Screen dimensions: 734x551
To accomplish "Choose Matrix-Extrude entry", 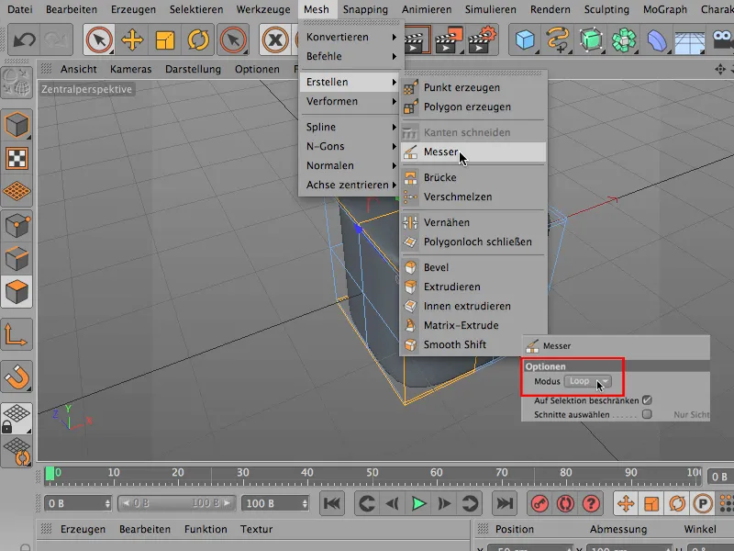I will tap(473, 325).
